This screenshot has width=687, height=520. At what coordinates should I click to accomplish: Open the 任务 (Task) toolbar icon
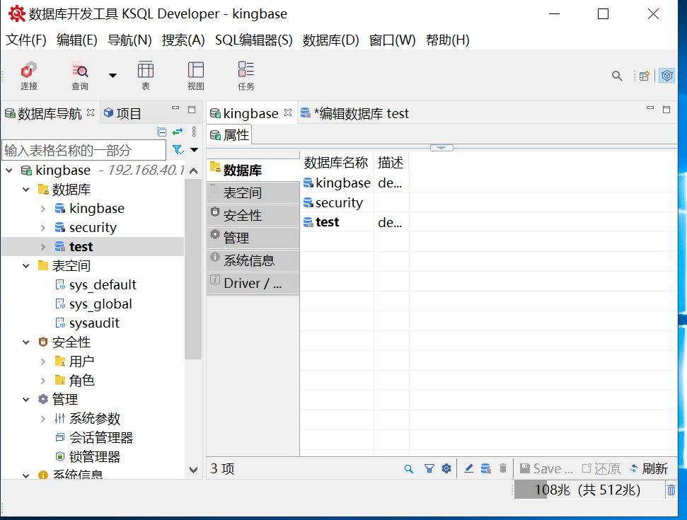pyautogui.click(x=246, y=74)
